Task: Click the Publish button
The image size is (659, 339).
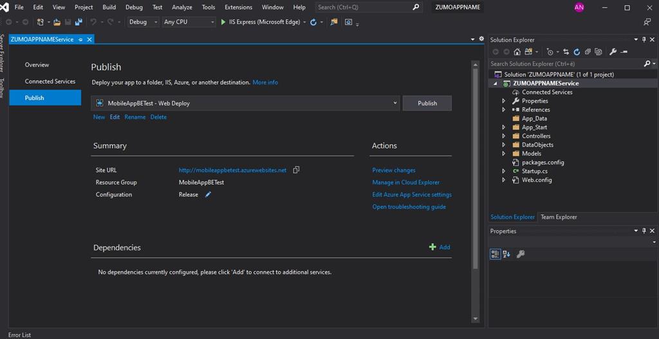Action: (x=427, y=103)
